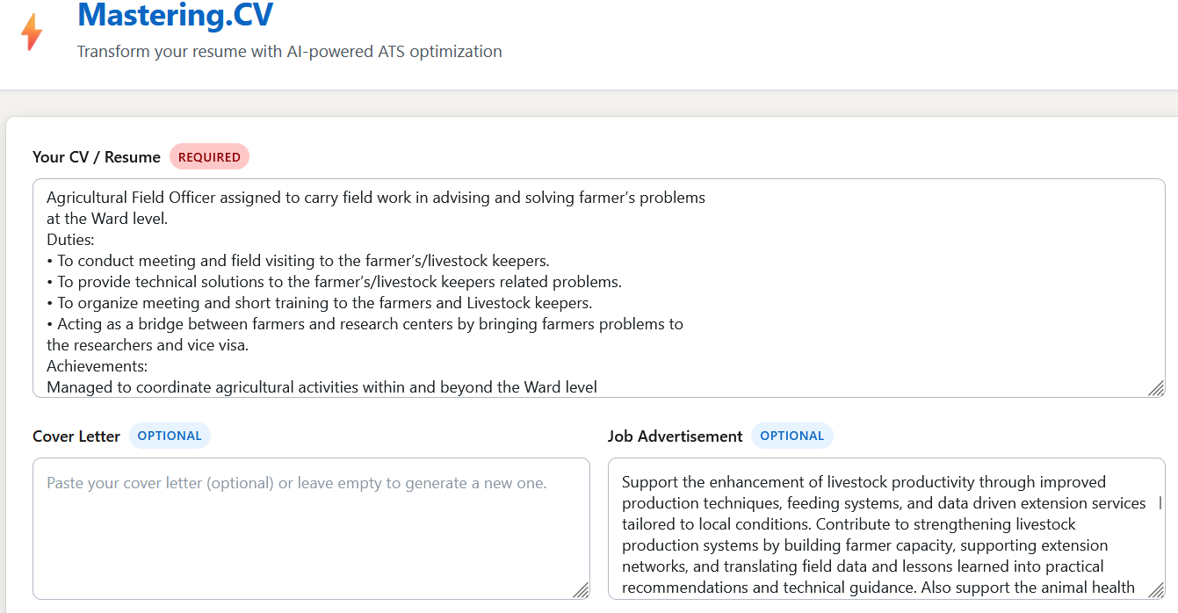Click the OPTIONAL badge beside Job Advertisement
1178x613 pixels.
pyautogui.click(x=791, y=436)
